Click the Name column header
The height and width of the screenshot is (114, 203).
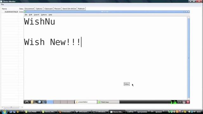[x=4, y=9]
